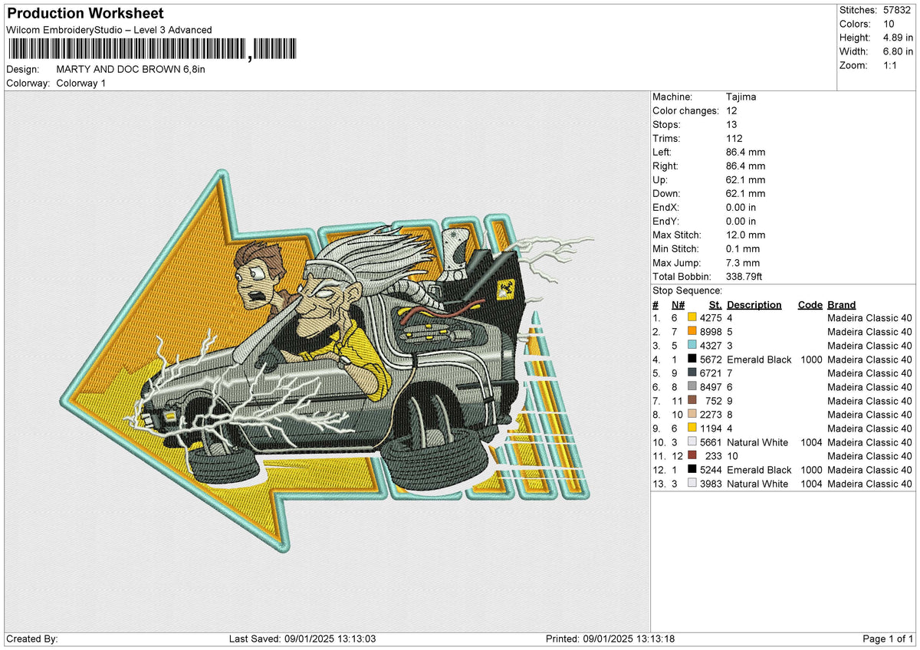Click design name 'MARTY AND DOC BROWN 6,8in'
This screenshot has width=920, height=650.
click(x=131, y=69)
